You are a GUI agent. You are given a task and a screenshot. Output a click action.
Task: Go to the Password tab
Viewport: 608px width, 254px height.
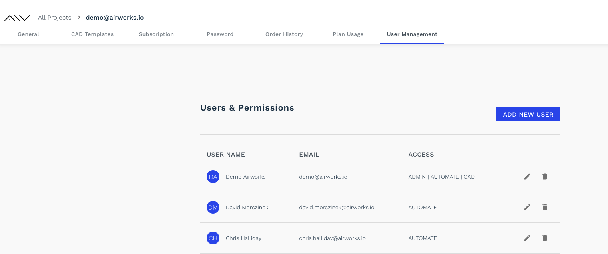(x=220, y=34)
